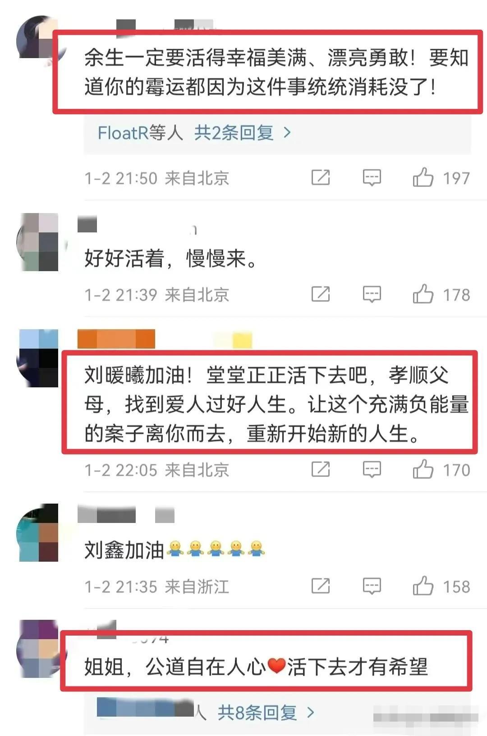Share the 好好活着 comment
The height and width of the screenshot is (736, 487).
[x=321, y=294]
